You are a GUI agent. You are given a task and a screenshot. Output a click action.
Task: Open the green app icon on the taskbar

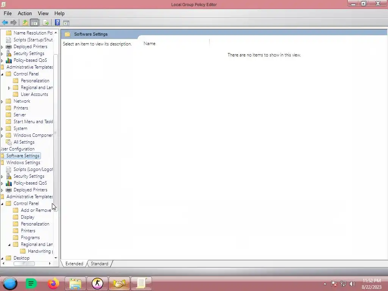31,283
